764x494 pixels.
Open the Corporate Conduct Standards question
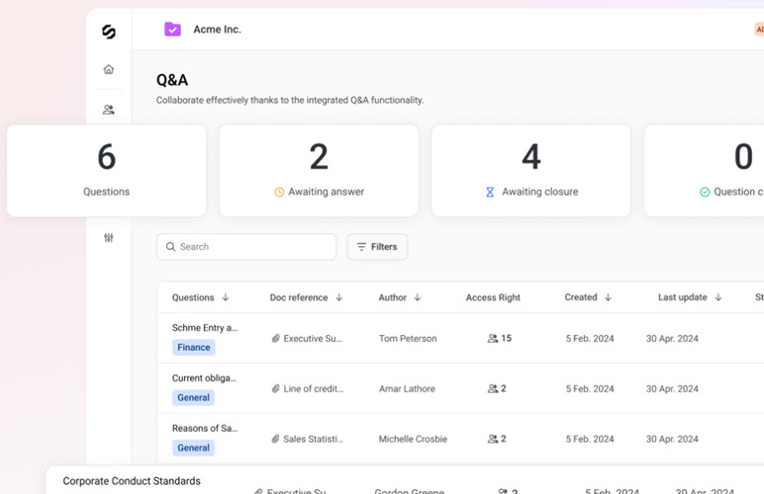pyautogui.click(x=132, y=481)
